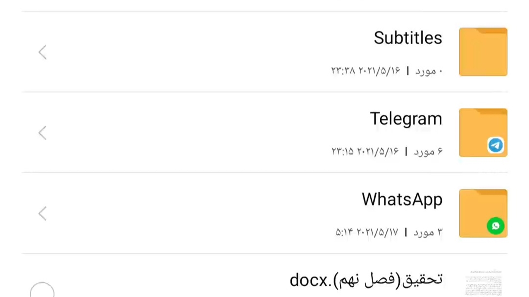
Task: Click the Telegram folder's ۶ مورد item count
Action: 428,152
